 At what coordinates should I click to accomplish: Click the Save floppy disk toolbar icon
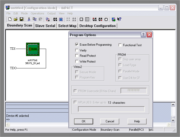click(22, 19)
